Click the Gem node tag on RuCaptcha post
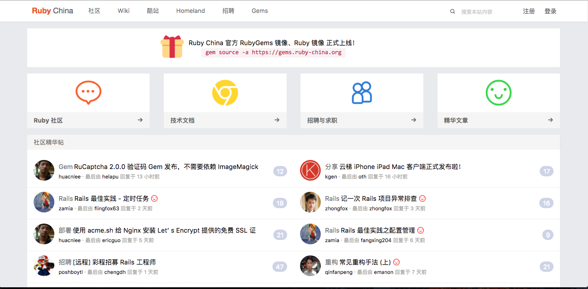This screenshot has width=588, height=289. coord(66,166)
